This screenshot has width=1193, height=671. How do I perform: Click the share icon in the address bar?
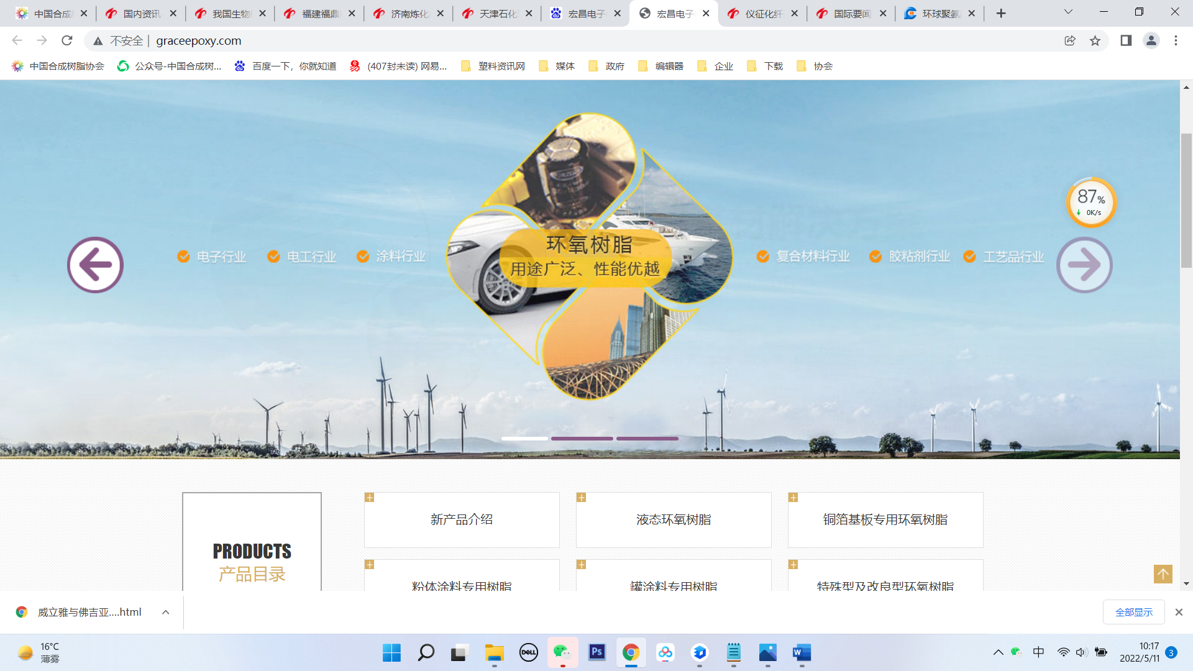point(1069,40)
